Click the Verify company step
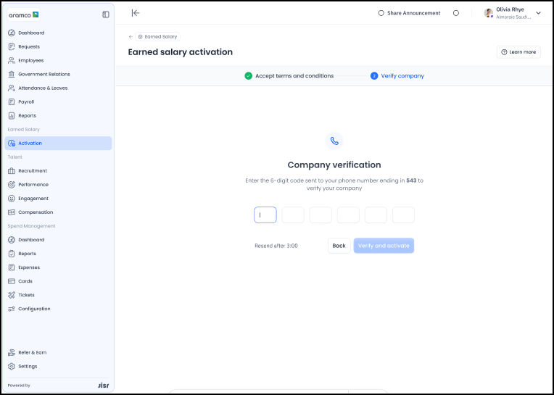554x395 pixels. click(402, 76)
